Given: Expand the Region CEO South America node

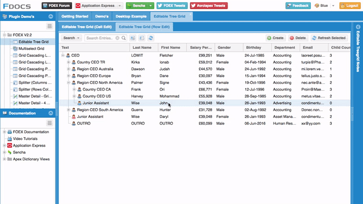Looking at the screenshot, I should [69, 110].
